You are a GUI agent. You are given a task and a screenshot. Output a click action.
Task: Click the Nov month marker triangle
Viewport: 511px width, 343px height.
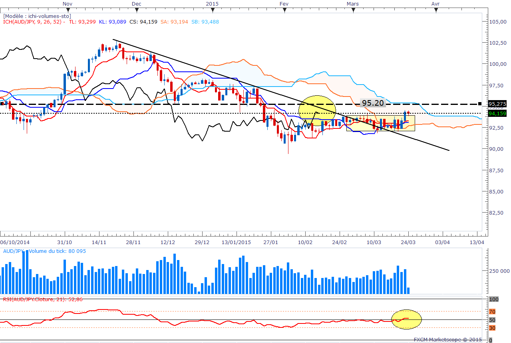point(68,10)
